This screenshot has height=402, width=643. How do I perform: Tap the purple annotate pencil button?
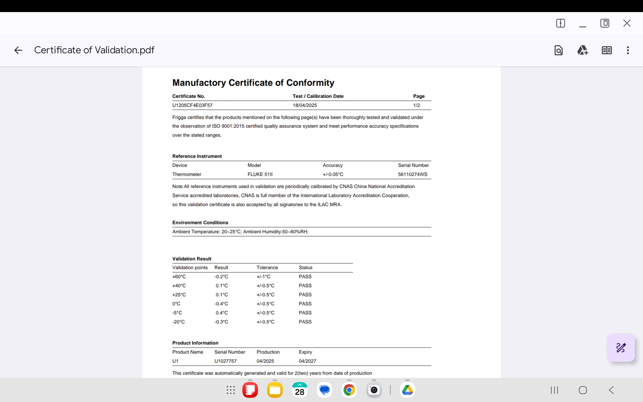click(621, 348)
